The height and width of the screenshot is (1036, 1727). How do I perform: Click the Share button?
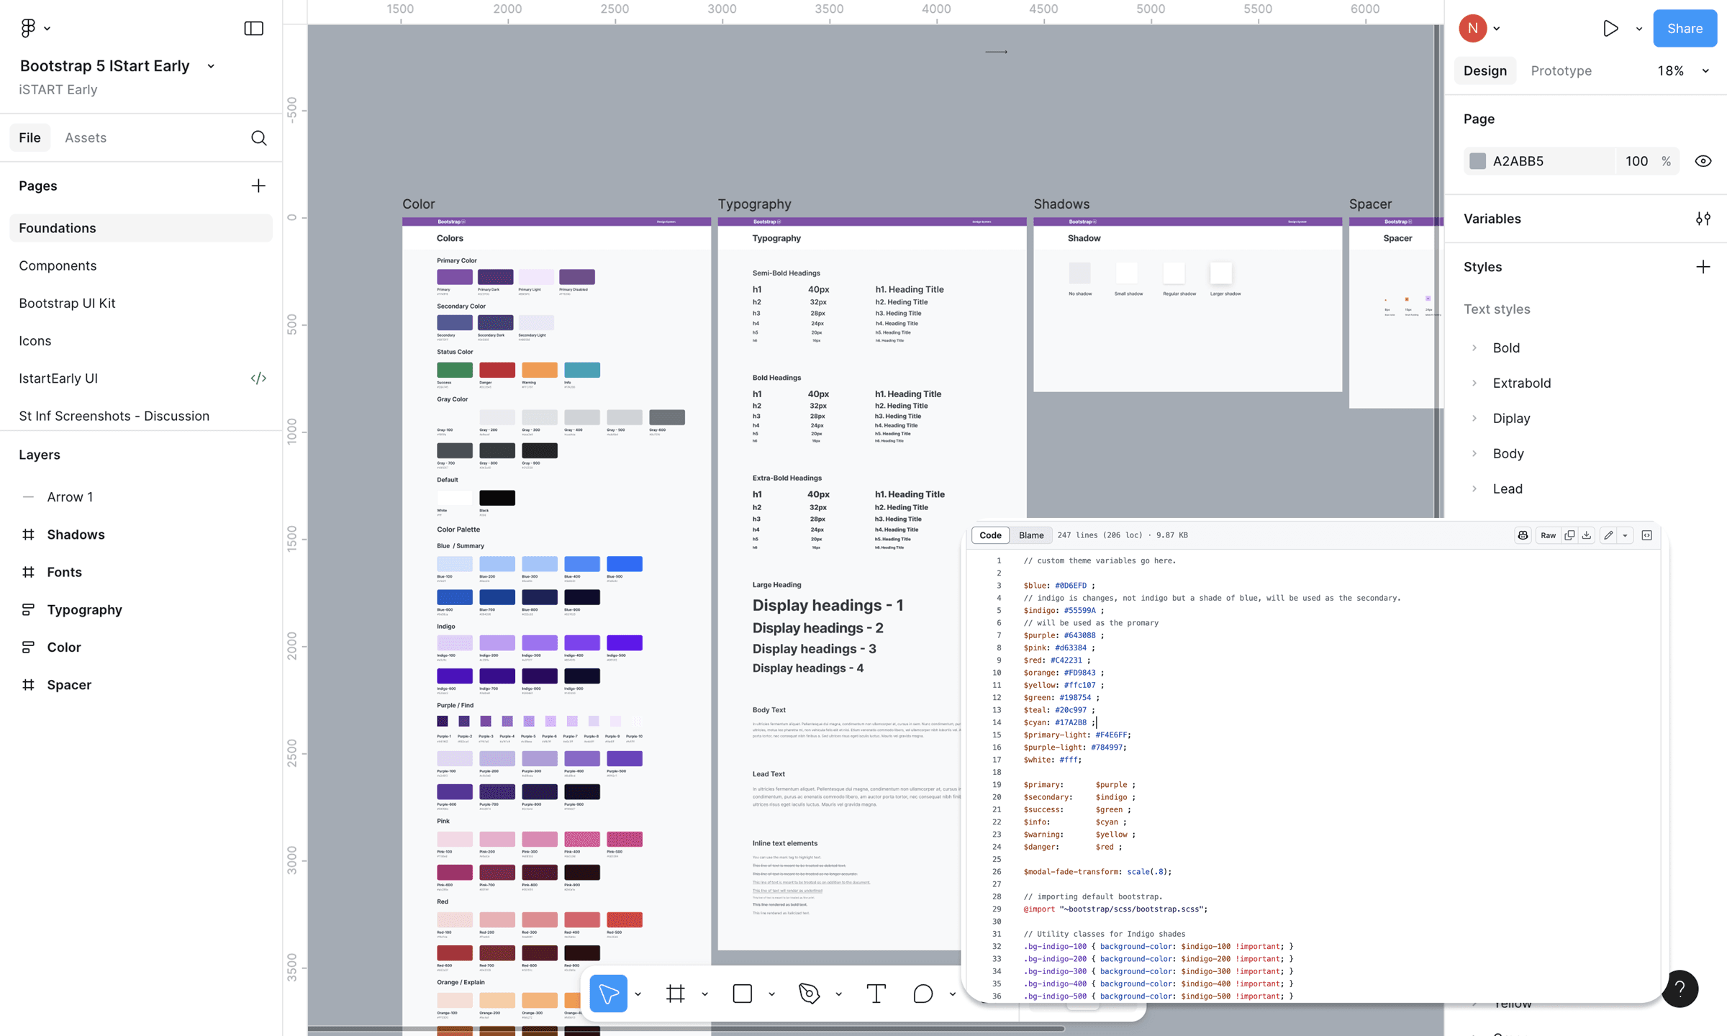pos(1685,29)
